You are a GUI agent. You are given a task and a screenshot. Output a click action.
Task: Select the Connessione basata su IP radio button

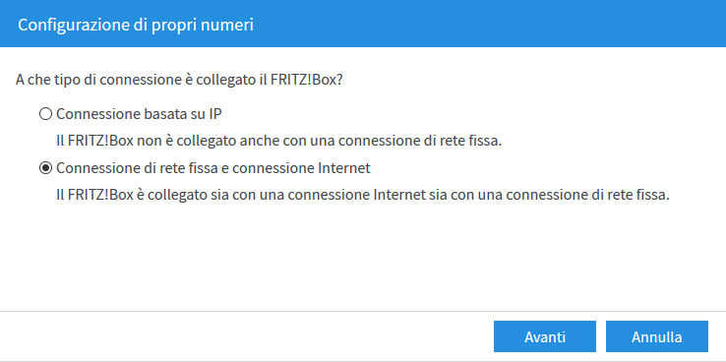(45, 114)
